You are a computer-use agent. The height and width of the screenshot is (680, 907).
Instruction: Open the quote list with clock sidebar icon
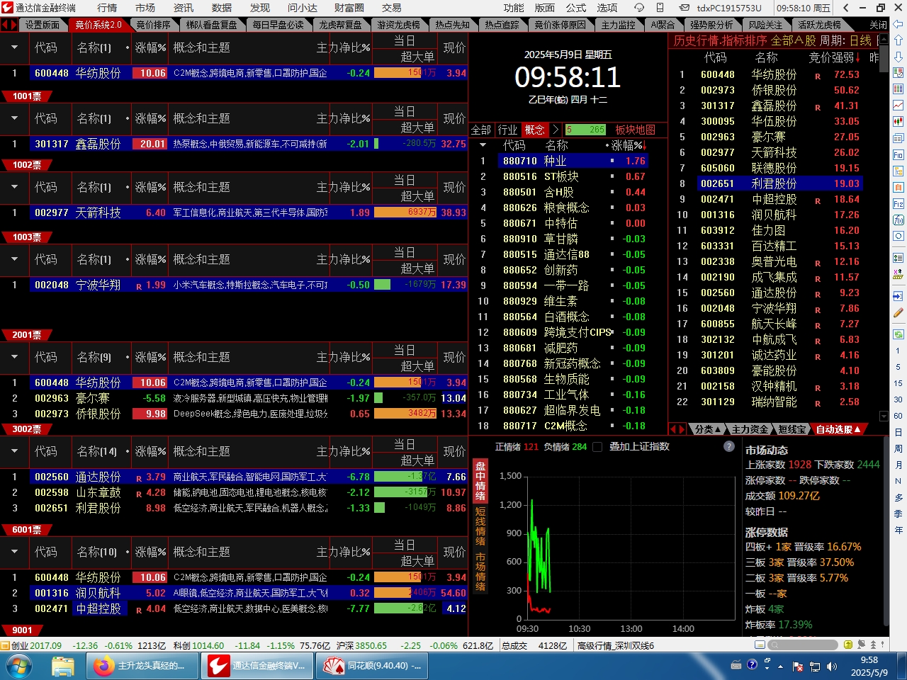[898, 72]
